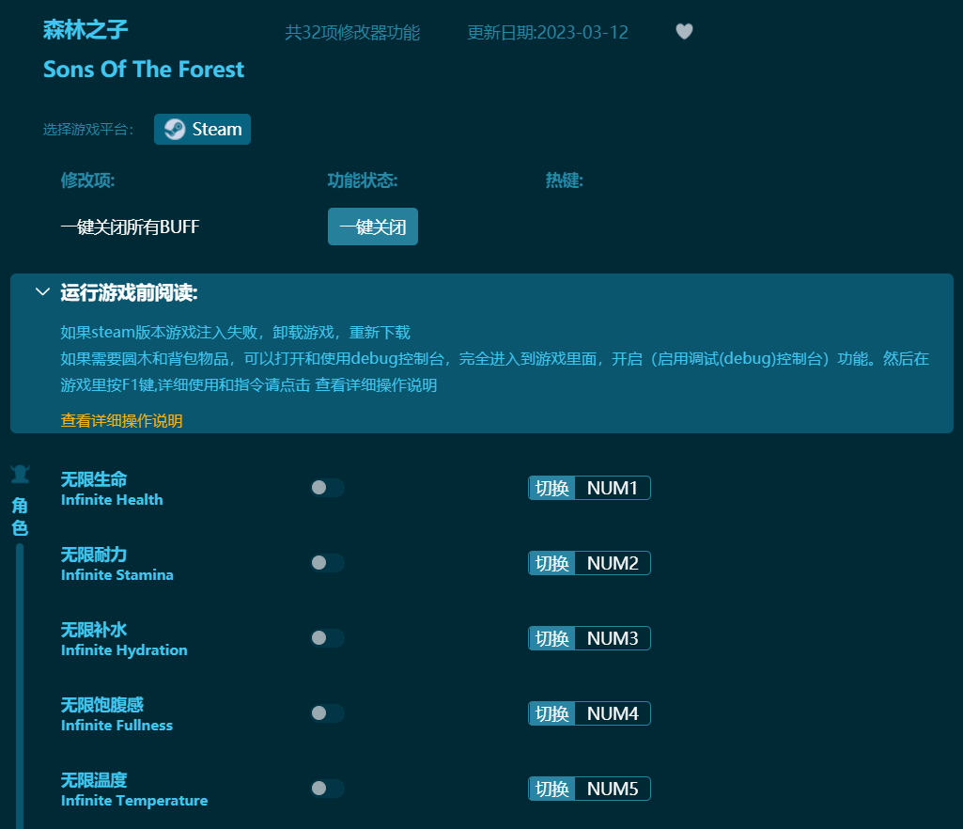Click the 运行游戏前阅读 heading
Image resolution: width=963 pixels, height=829 pixels.
[x=129, y=292]
